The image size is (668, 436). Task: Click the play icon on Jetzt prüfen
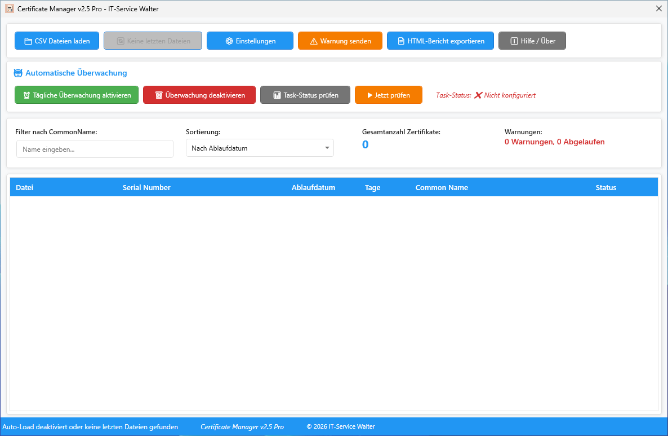(370, 95)
